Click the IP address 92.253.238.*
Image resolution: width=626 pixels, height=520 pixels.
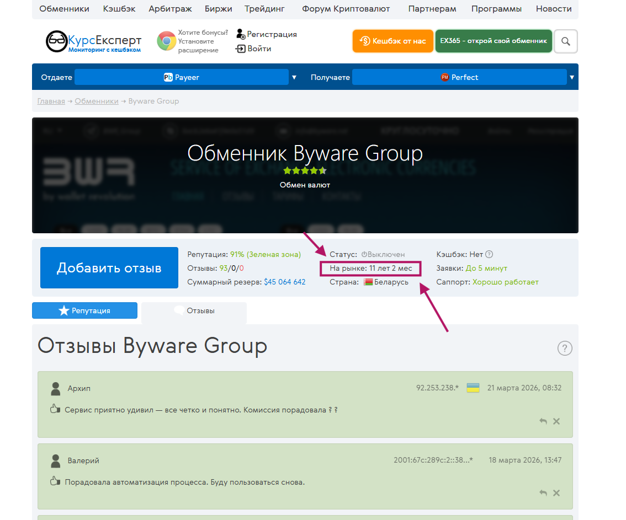click(438, 388)
